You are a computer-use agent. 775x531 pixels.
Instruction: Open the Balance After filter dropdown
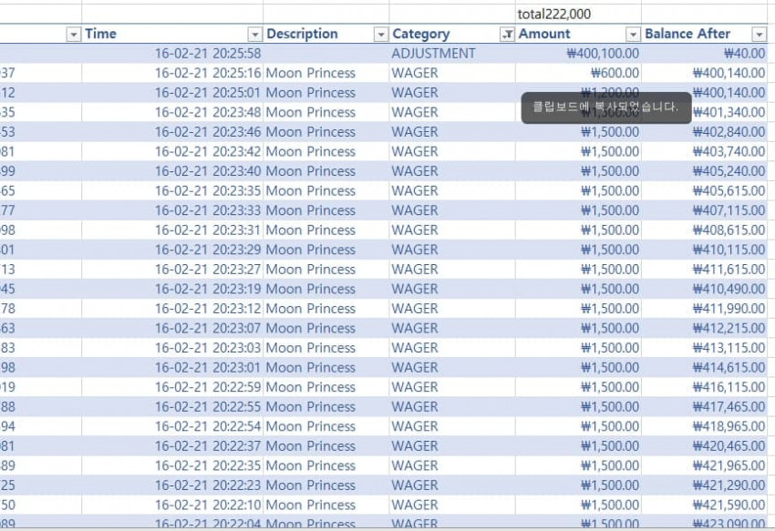pyautogui.click(x=759, y=34)
